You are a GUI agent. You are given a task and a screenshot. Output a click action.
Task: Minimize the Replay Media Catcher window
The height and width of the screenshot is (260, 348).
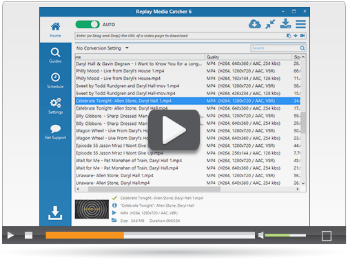[283, 11]
